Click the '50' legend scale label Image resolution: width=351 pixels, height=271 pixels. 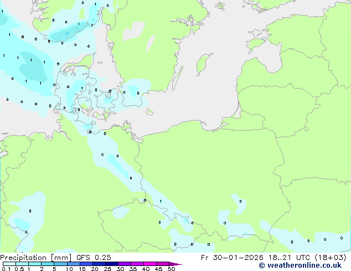(171, 269)
